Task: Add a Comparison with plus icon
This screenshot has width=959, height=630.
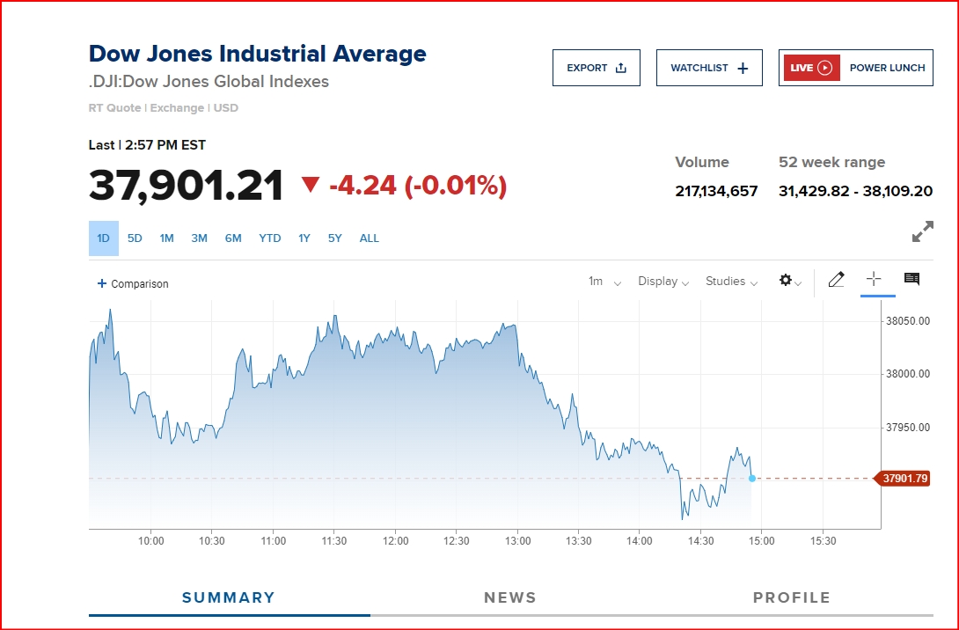Action: 133,283
